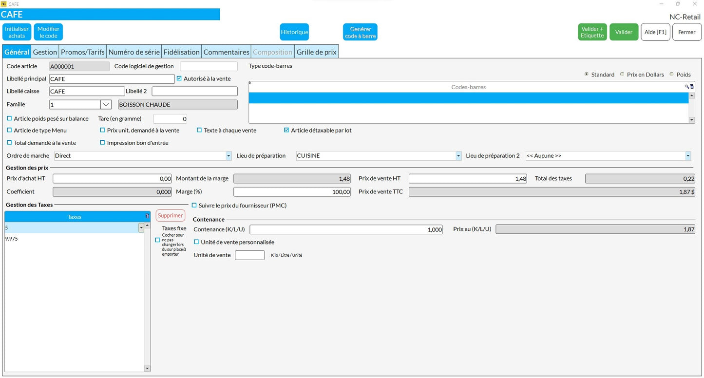Click the printer icon in Codes-barres header
Screen dimensions: 704x378
pyautogui.click(x=692, y=86)
